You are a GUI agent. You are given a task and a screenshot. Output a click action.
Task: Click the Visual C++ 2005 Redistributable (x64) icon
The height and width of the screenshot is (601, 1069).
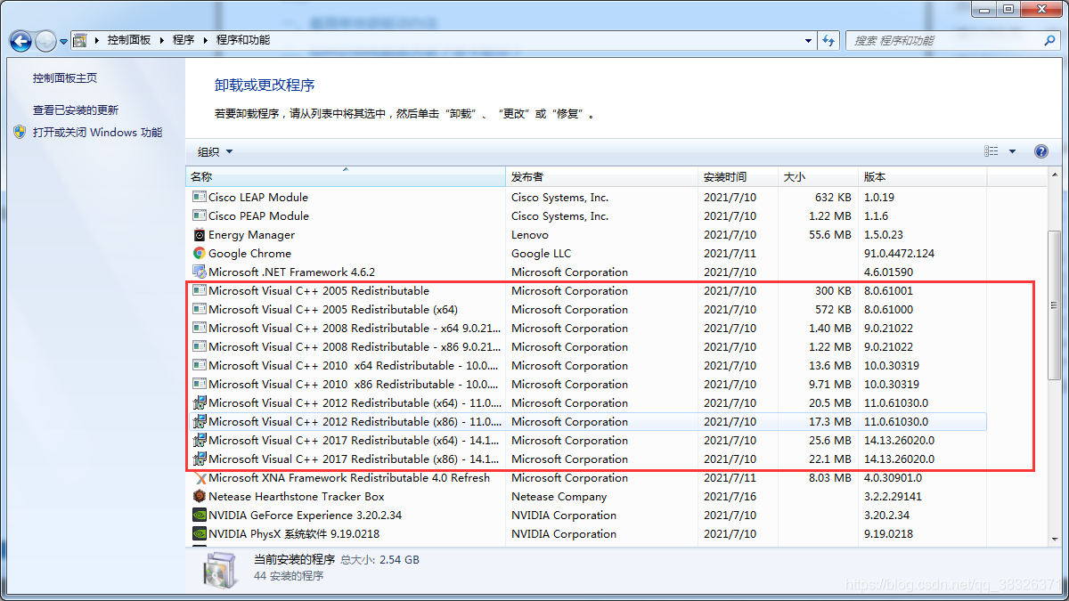[200, 310]
